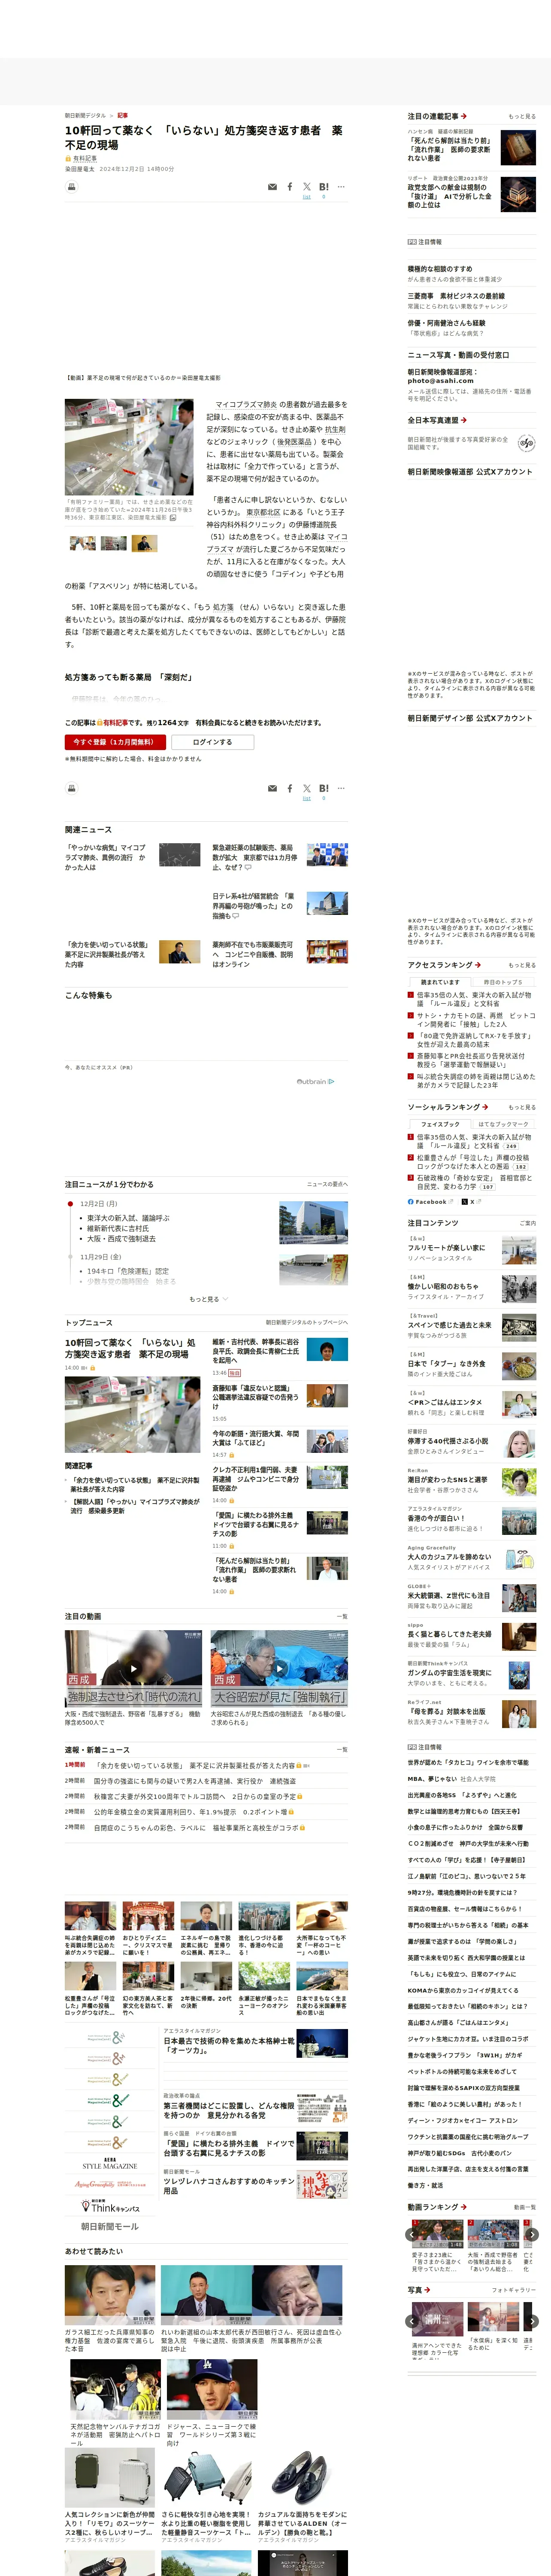Click ご案内 link beside 注目コンテンツ
The width and height of the screenshot is (551, 2576).
[x=528, y=1223]
